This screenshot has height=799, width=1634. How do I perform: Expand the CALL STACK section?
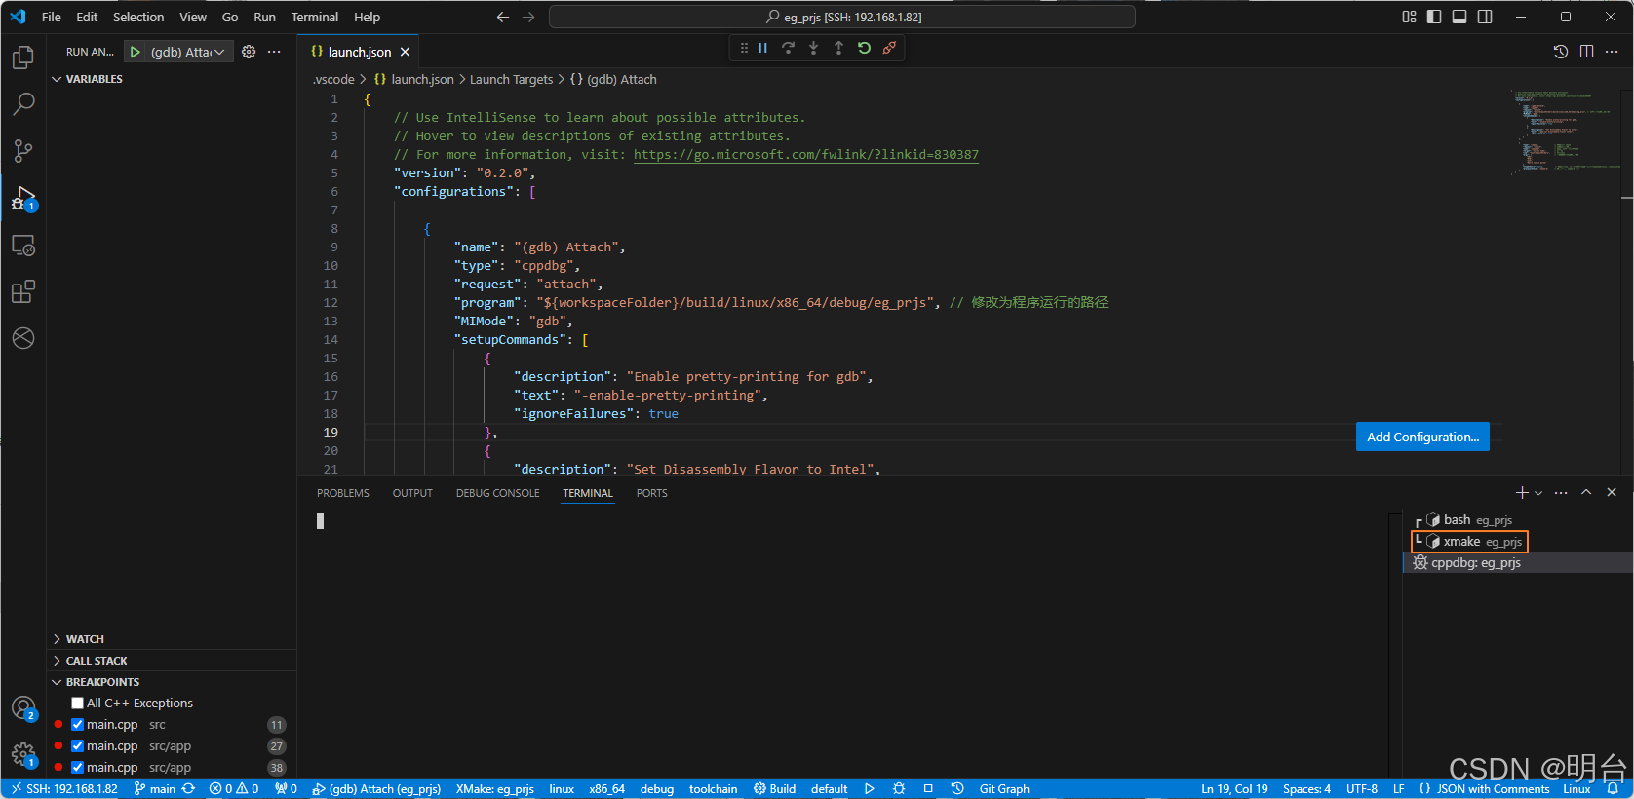coord(172,661)
